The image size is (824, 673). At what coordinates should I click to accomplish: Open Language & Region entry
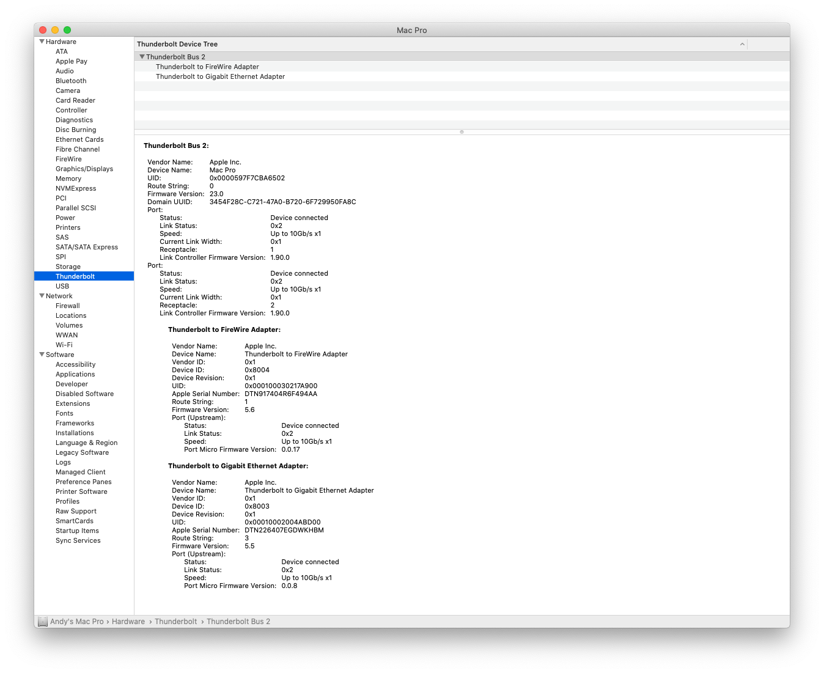tap(86, 443)
